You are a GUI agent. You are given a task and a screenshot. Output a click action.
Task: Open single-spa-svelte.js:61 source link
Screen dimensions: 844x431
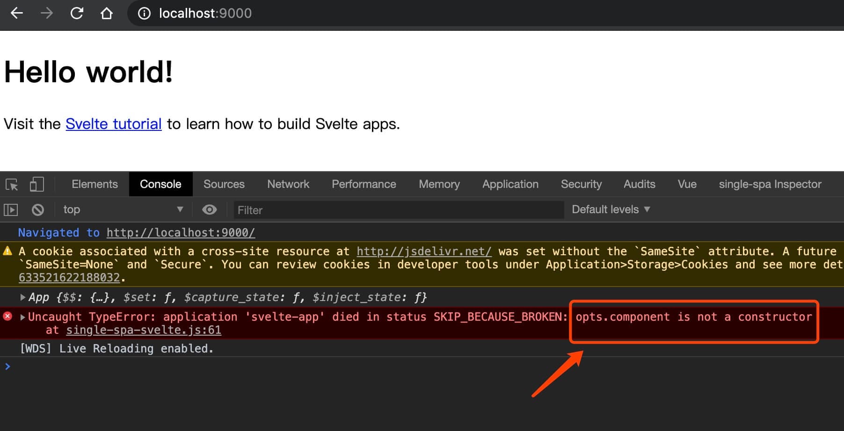coord(143,330)
